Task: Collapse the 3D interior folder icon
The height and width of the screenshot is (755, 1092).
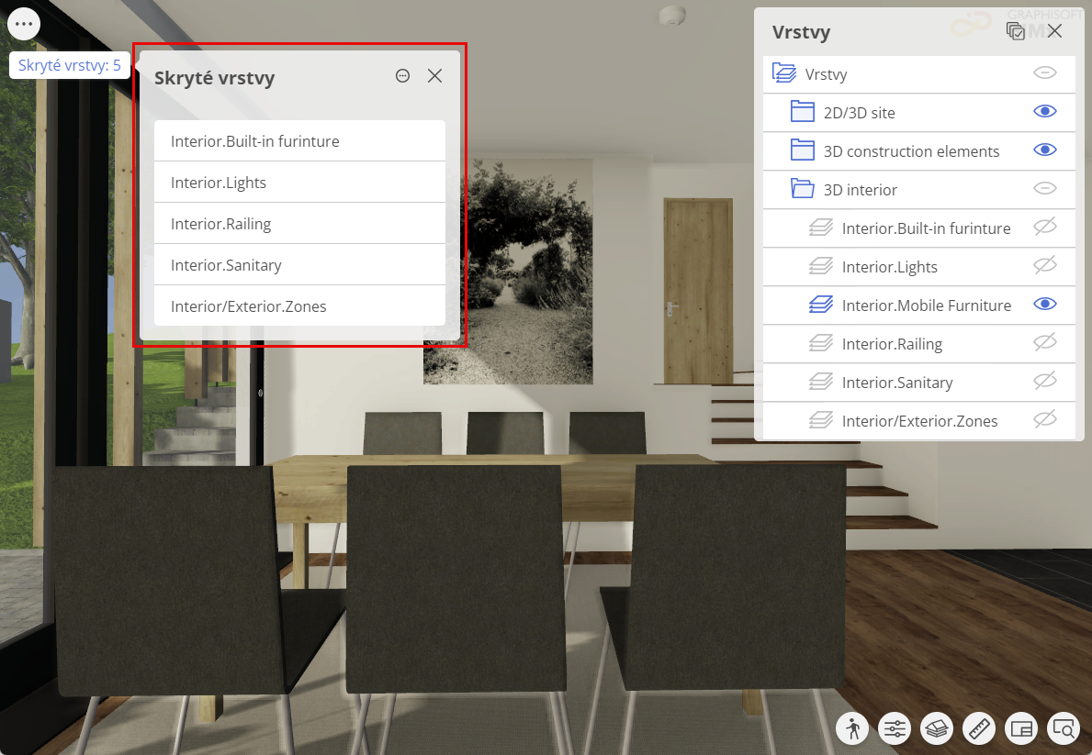Action: click(x=803, y=189)
